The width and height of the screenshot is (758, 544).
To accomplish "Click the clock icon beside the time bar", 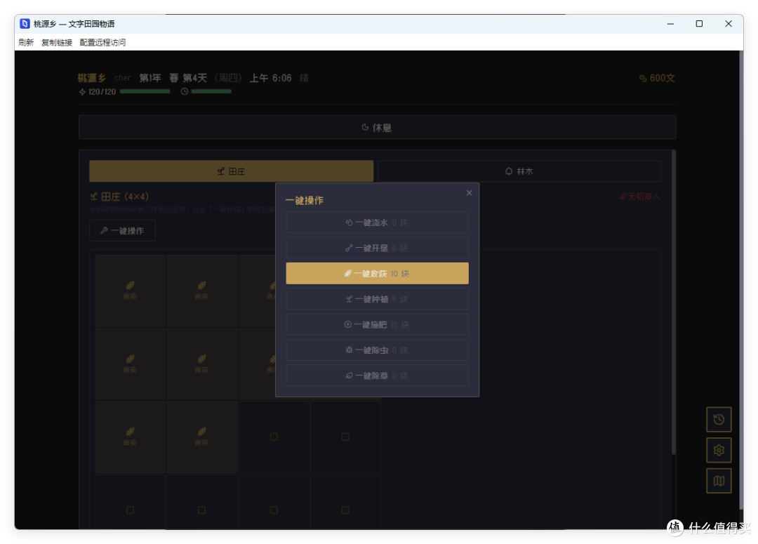I will (184, 91).
